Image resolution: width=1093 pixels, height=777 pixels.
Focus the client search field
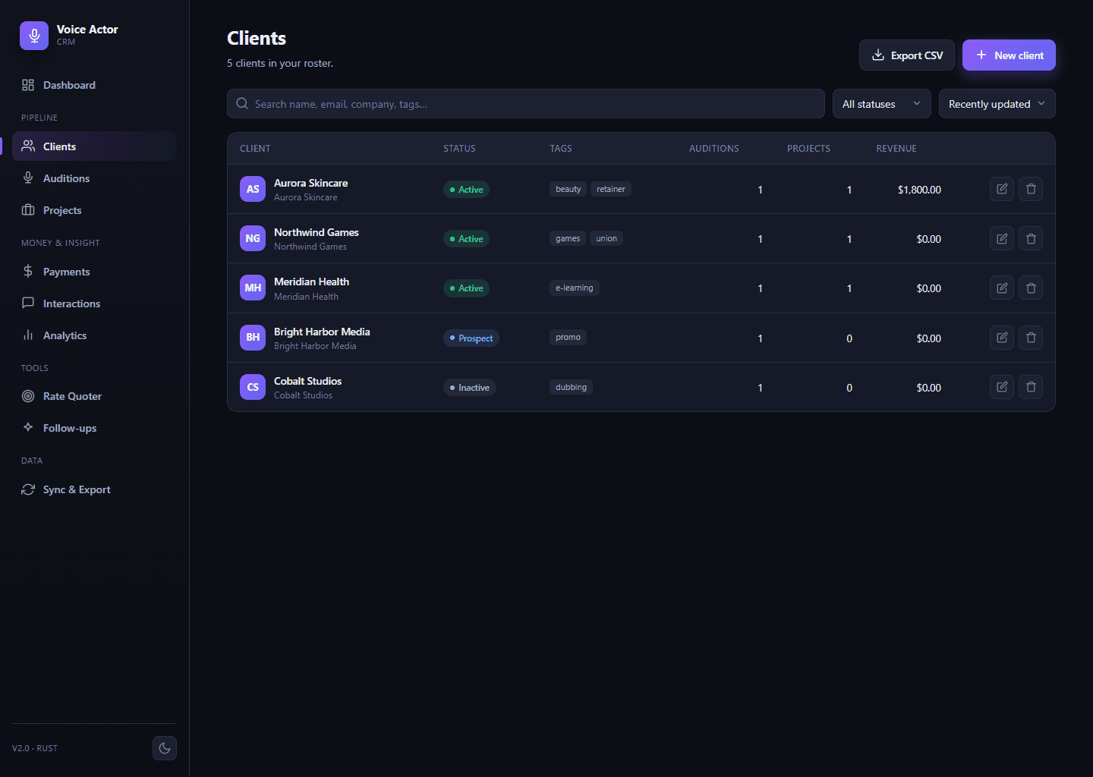coord(526,104)
